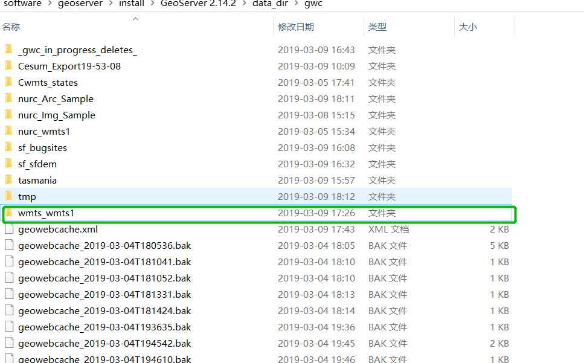Screen dimensions: 584x363
Task: Select the Cesum_Export19-53-08 folder icon
Action: pos(8,66)
